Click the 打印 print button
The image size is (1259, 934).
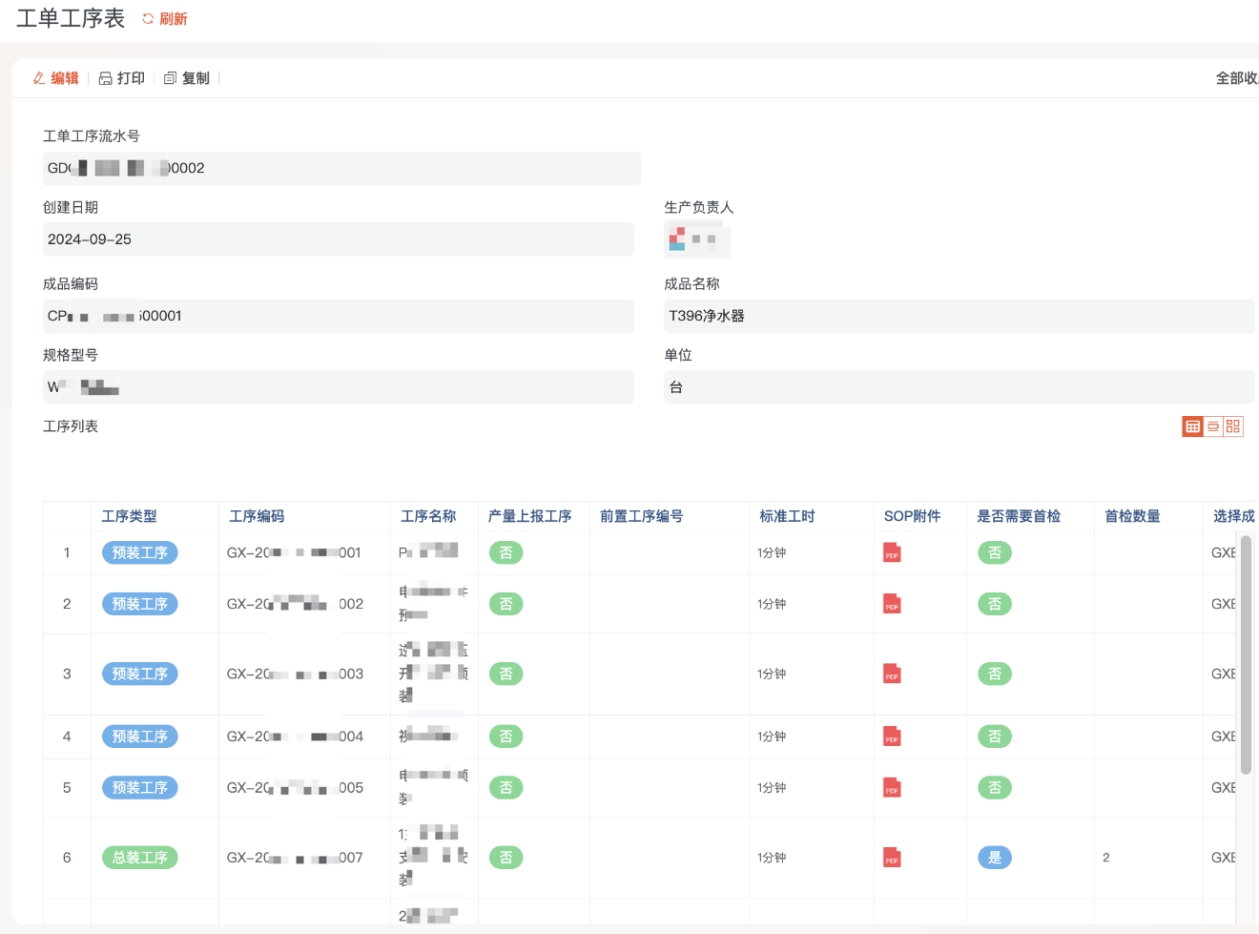pos(122,78)
